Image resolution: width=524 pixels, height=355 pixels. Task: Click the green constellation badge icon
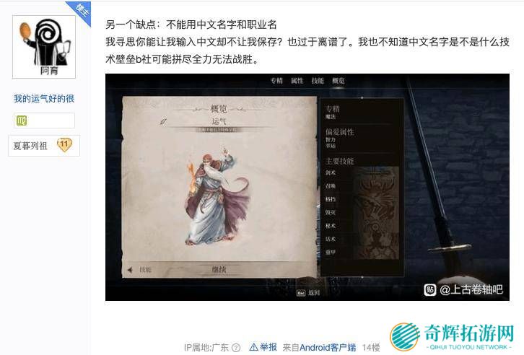[22, 120]
